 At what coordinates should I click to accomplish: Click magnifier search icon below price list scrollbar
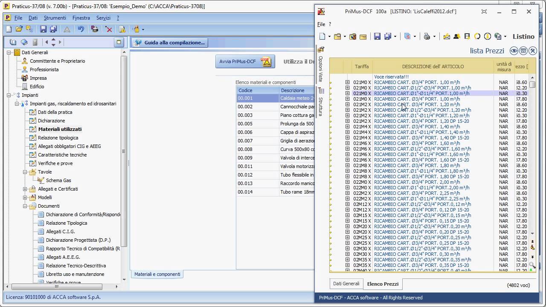(x=532, y=266)
